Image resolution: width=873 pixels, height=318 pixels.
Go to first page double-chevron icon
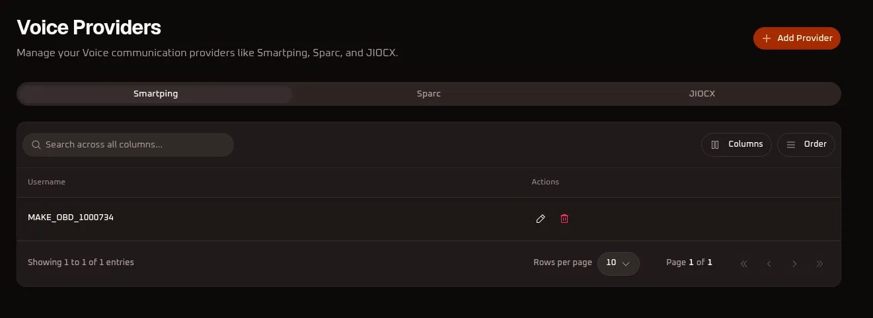coord(744,264)
